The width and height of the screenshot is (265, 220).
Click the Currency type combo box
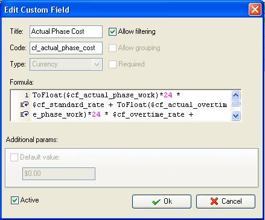(66, 65)
